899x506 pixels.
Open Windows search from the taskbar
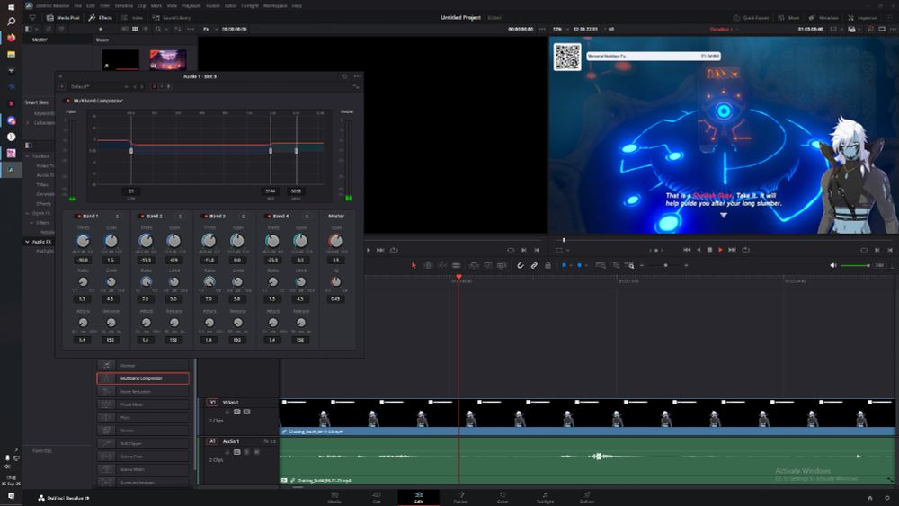pos(11,22)
